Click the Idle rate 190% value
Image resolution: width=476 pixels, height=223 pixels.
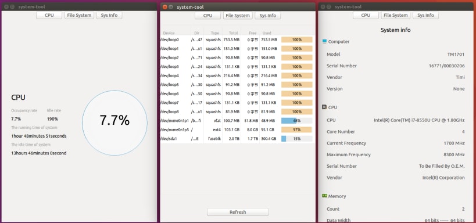tap(52, 119)
